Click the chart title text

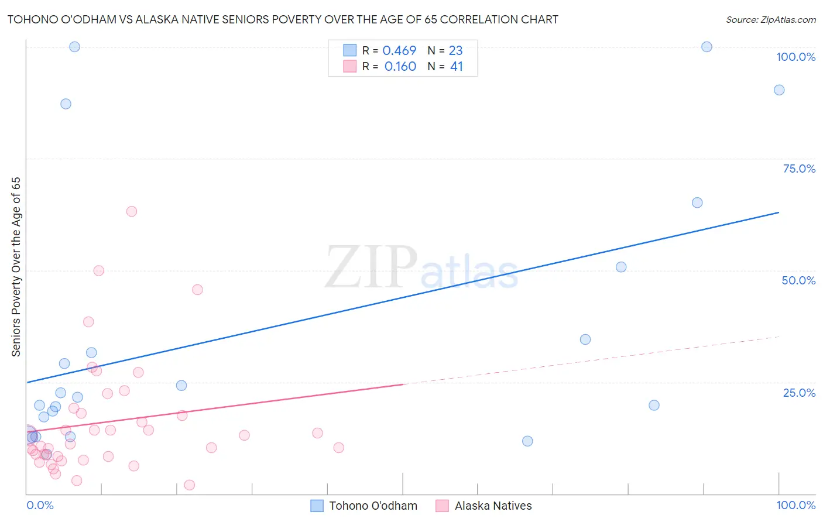[x=283, y=19]
